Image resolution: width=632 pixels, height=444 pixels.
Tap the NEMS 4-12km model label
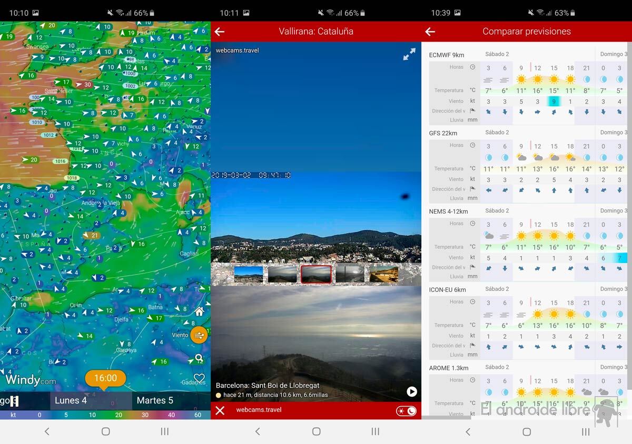448,211
